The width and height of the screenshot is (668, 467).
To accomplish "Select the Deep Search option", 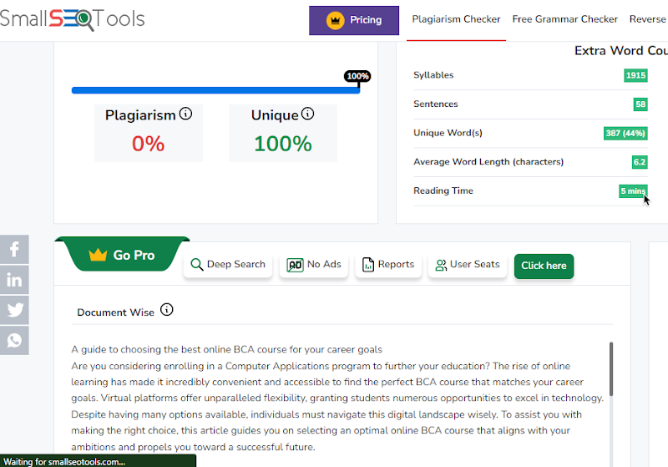I will 228,265.
